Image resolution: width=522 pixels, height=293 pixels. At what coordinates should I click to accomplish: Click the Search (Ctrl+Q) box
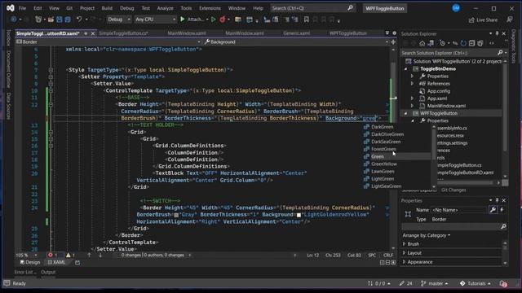point(312,8)
